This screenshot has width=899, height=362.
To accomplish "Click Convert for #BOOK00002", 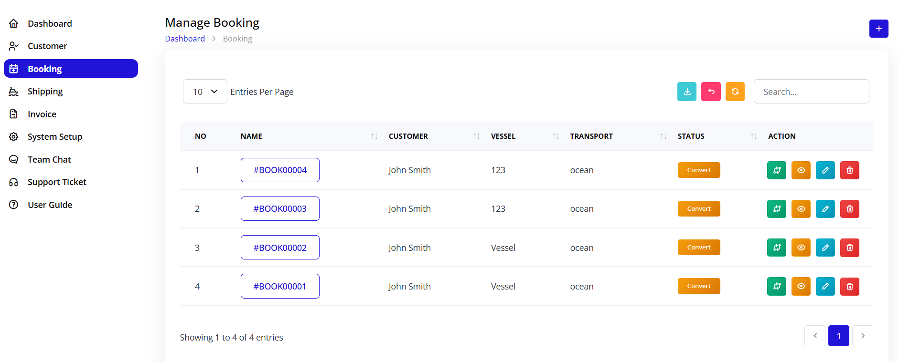I will point(699,247).
